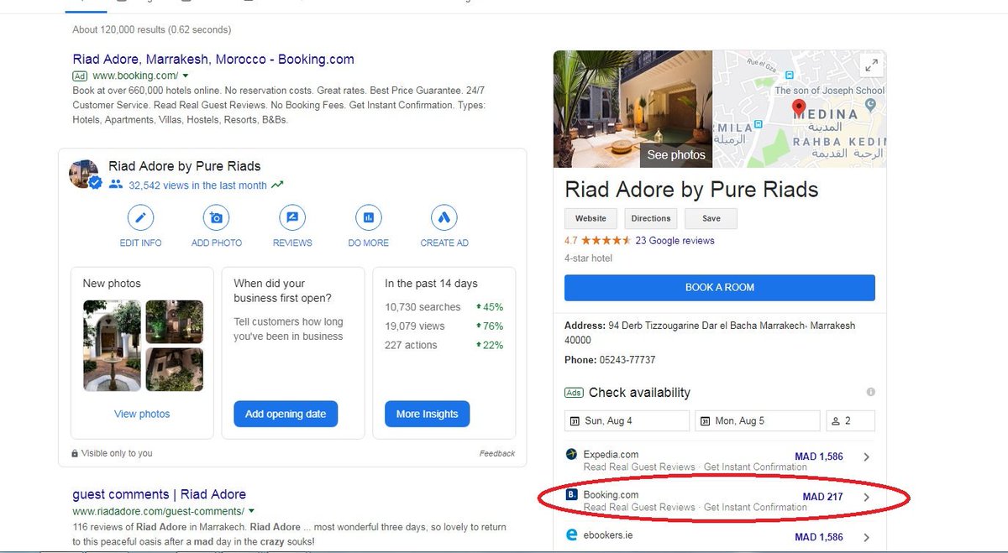Click See photos on hotel image

[x=676, y=155]
